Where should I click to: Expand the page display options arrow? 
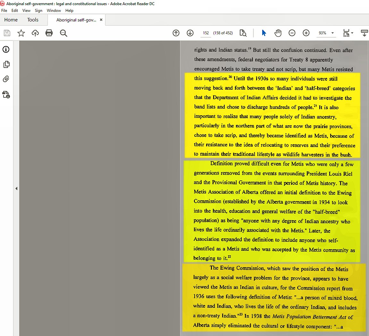[352, 33]
